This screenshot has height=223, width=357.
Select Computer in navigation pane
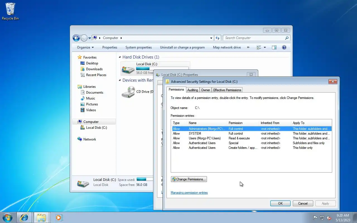coord(94,122)
